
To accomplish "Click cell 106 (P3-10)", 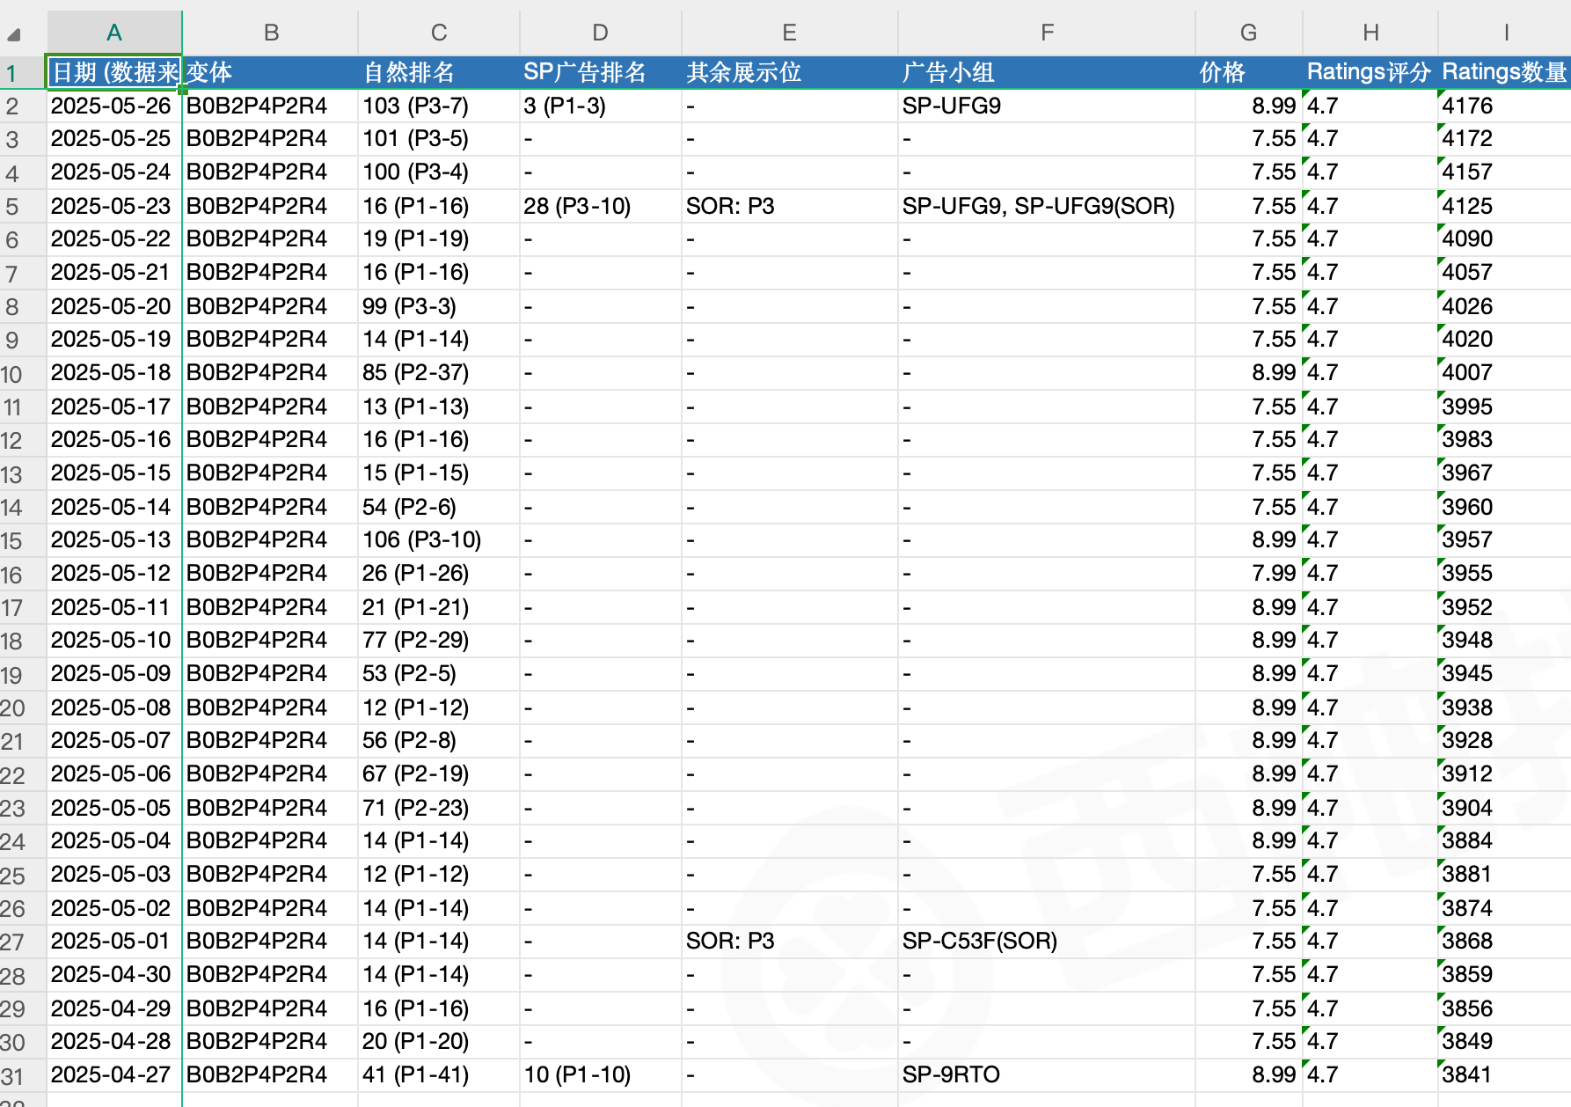I will 439,540.
